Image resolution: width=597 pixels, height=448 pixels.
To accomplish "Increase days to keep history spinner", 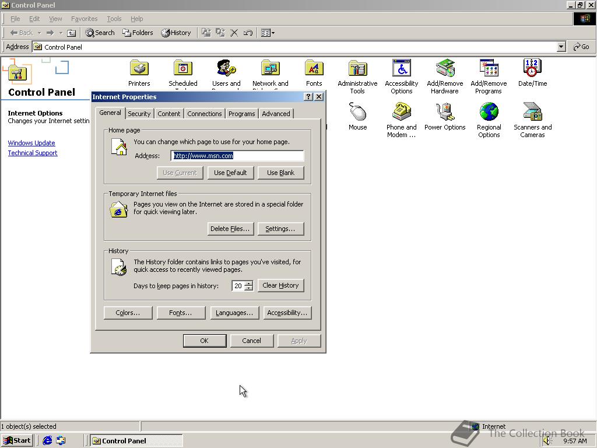I will click(248, 283).
